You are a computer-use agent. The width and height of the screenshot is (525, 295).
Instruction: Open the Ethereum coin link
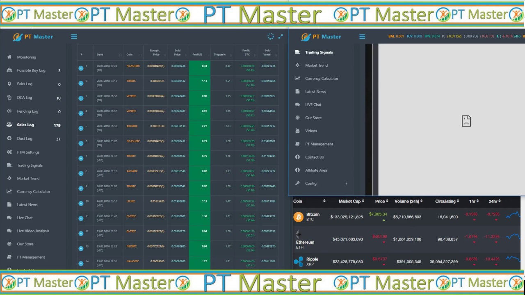click(305, 242)
